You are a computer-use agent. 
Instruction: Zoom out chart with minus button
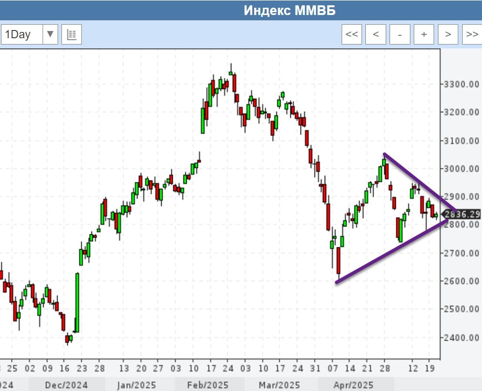(x=400, y=34)
